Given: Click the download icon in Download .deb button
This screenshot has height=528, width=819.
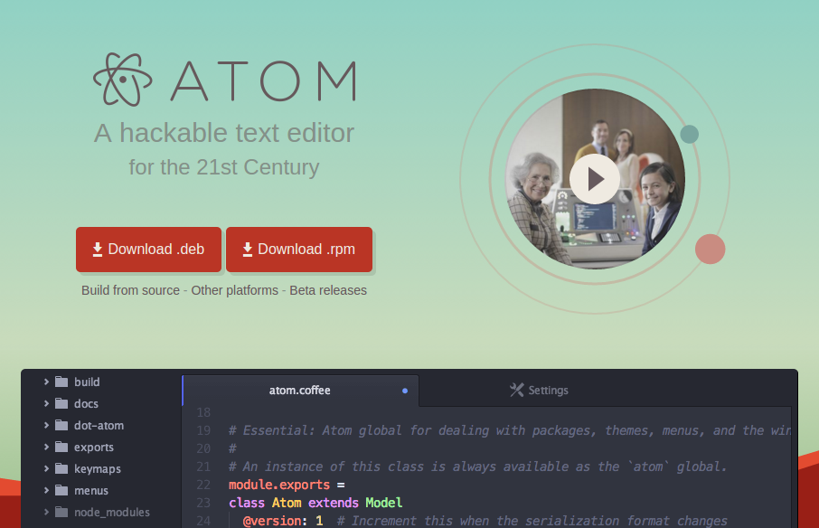Looking at the screenshot, I should 97,250.
